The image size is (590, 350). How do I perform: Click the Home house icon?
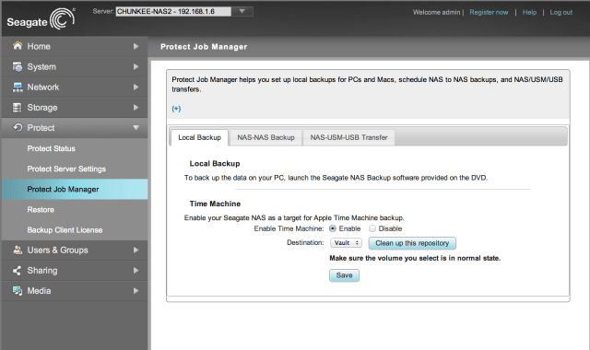[18, 46]
